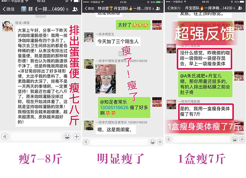Tap plus attachment icon in right chat
The height and width of the screenshot is (178, 246).
click(242, 139)
